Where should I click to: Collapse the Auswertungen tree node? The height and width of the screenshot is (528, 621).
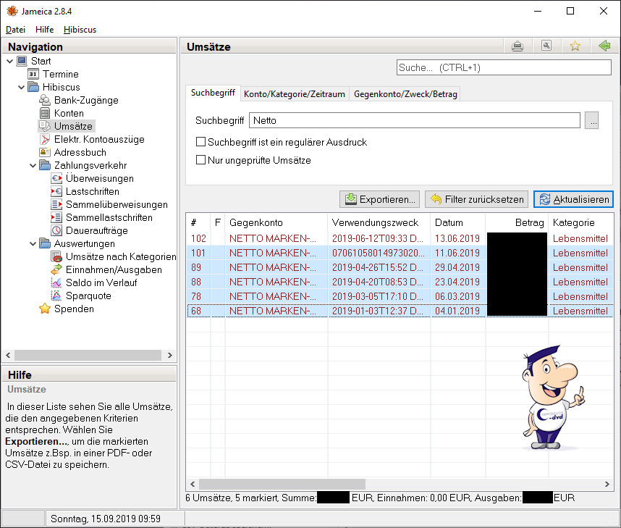tap(33, 243)
